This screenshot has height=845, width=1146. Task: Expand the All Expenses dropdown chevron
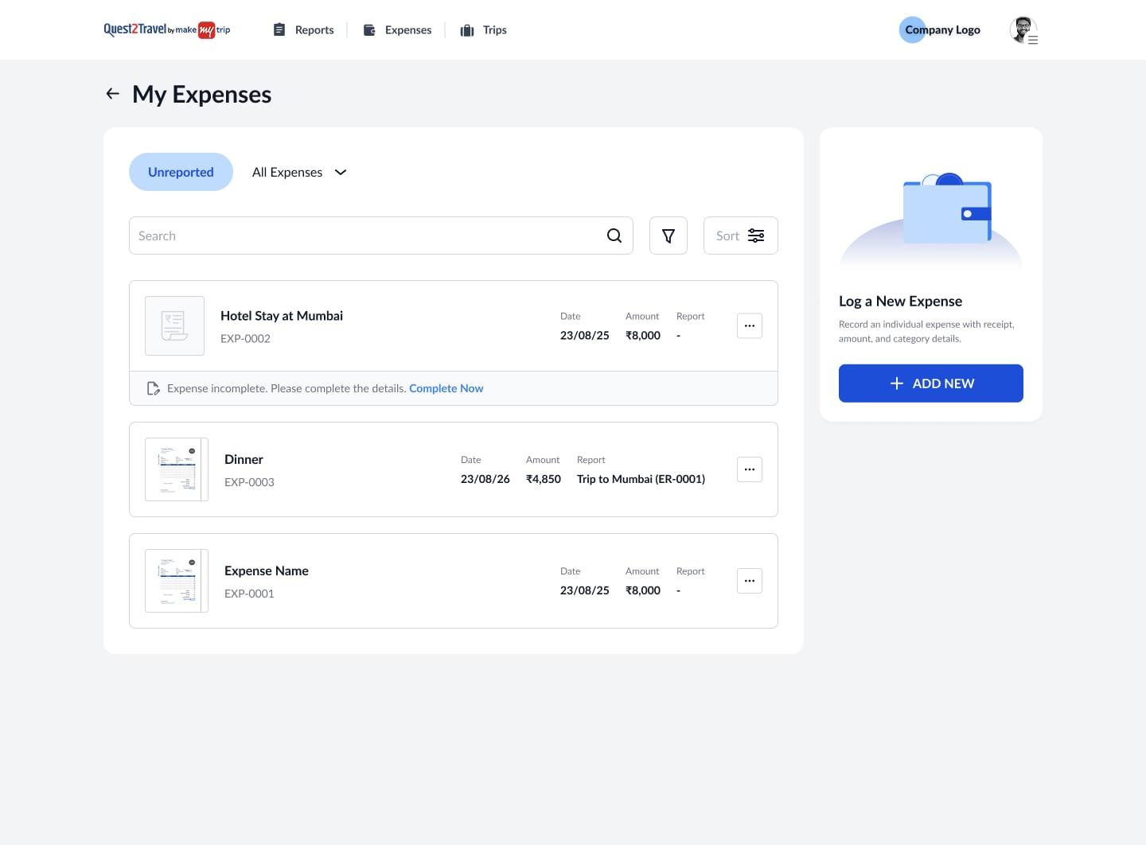pos(341,172)
